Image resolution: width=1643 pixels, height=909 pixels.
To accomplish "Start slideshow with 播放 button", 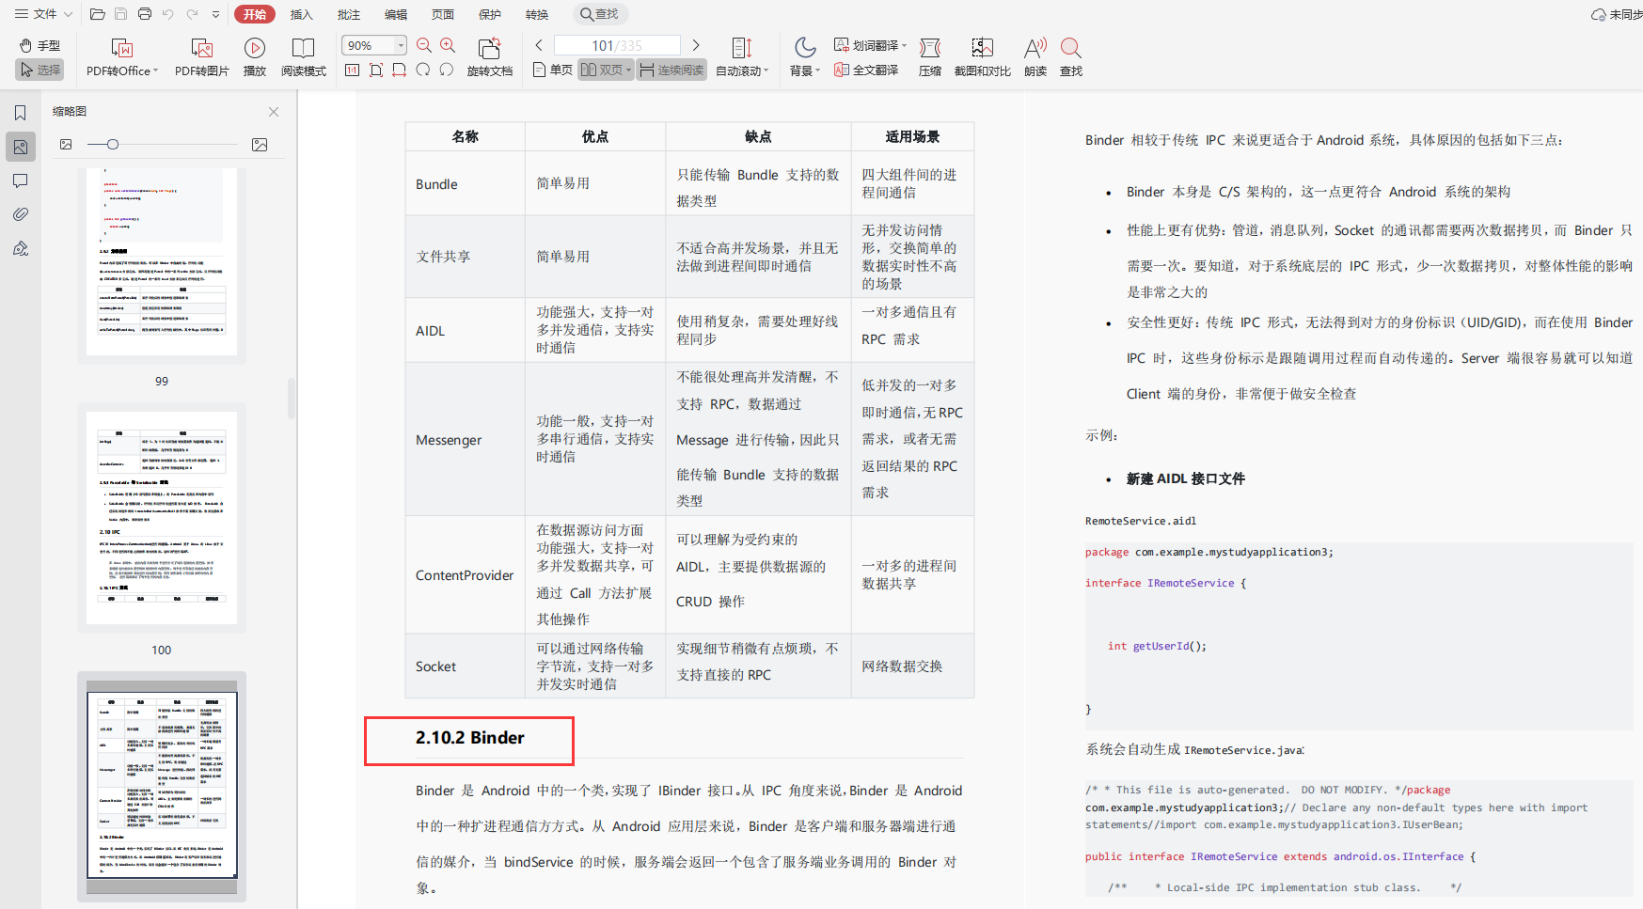I will tap(254, 48).
